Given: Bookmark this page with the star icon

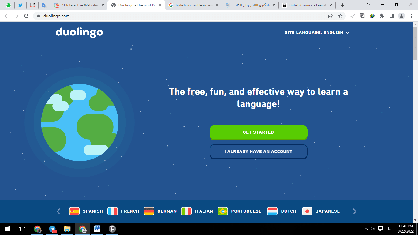Looking at the screenshot, I should tap(340, 16).
